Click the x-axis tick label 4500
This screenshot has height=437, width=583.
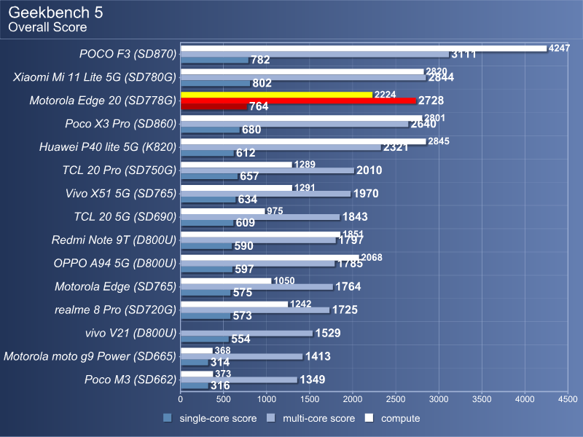(x=568, y=399)
